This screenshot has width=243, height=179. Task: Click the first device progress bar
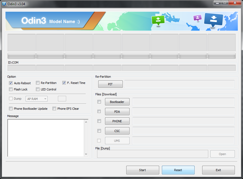pos(21,56)
